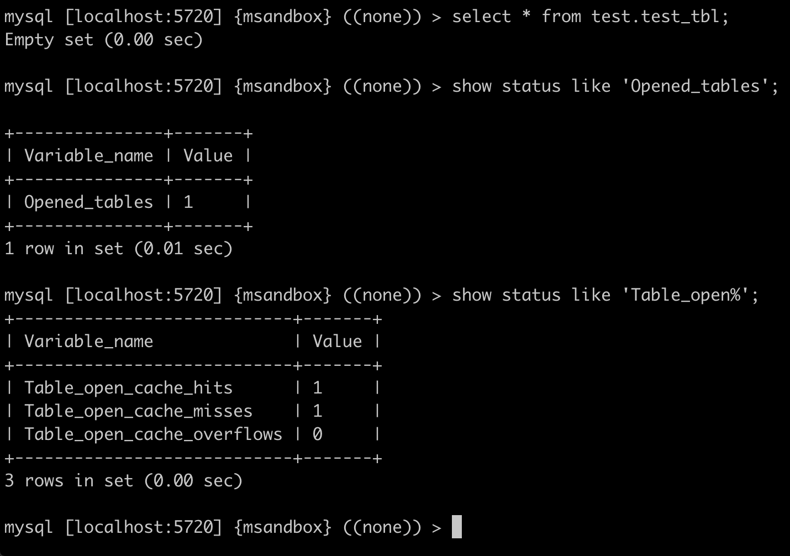Click the {msandbox} text in the last prompt

282,527
